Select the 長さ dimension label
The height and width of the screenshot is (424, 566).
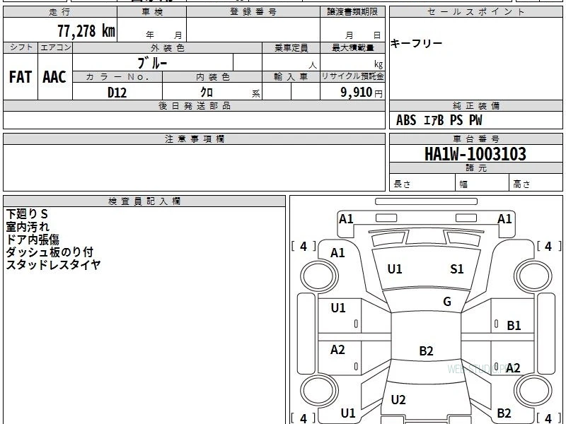[402, 184]
